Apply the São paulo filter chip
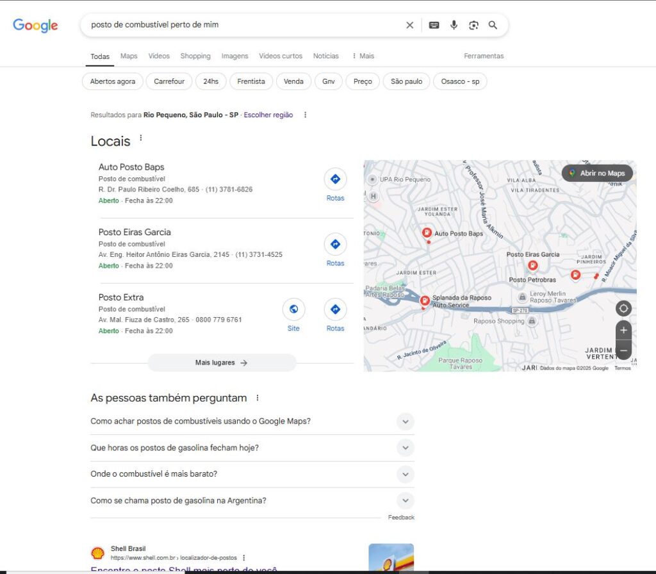Screen dimensions: 656x574 click(406, 81)
